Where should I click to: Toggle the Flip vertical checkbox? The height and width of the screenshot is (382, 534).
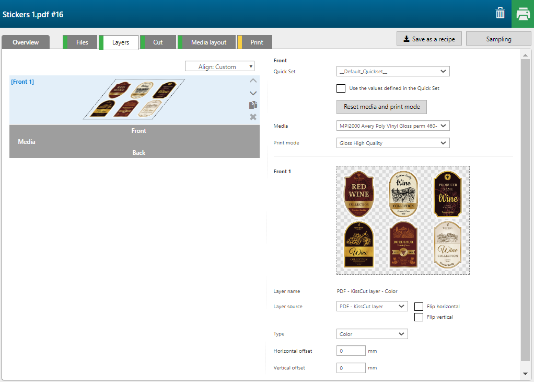click(419, 317)
